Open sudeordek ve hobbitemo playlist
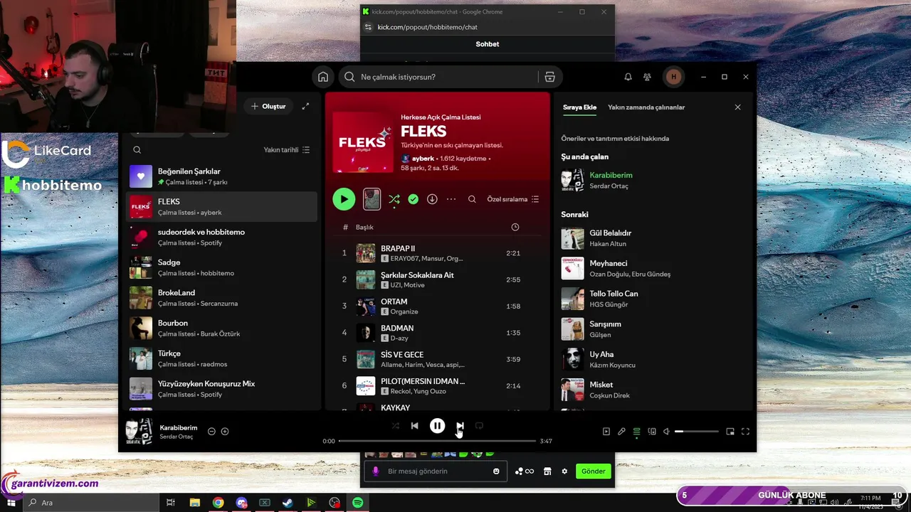911x512 pixels. point(221,237)
